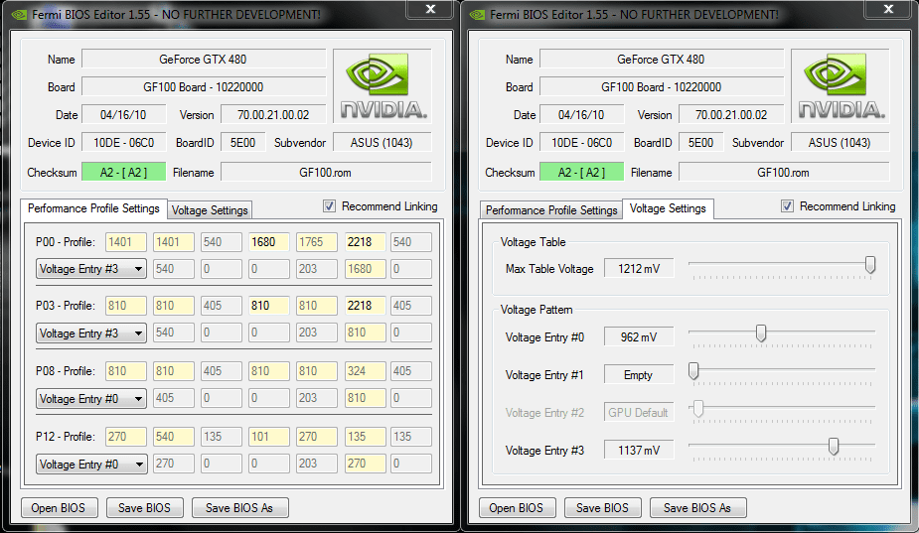Click P08 profile 324 value field
The image size is (919, 533).
pyautogui.click(x=365, y=371)
